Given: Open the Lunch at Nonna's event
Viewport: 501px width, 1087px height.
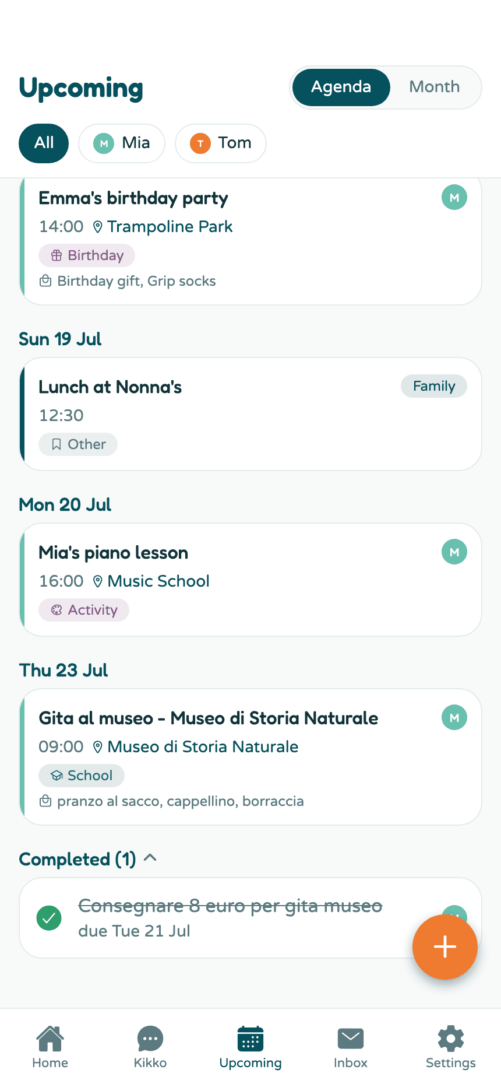Looking at the screenshot, I should click(250, 414).
